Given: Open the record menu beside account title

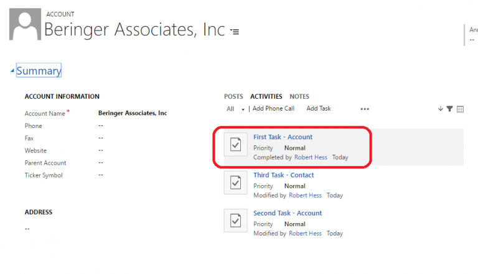Looking at the screenshot, I should point(235,31).
